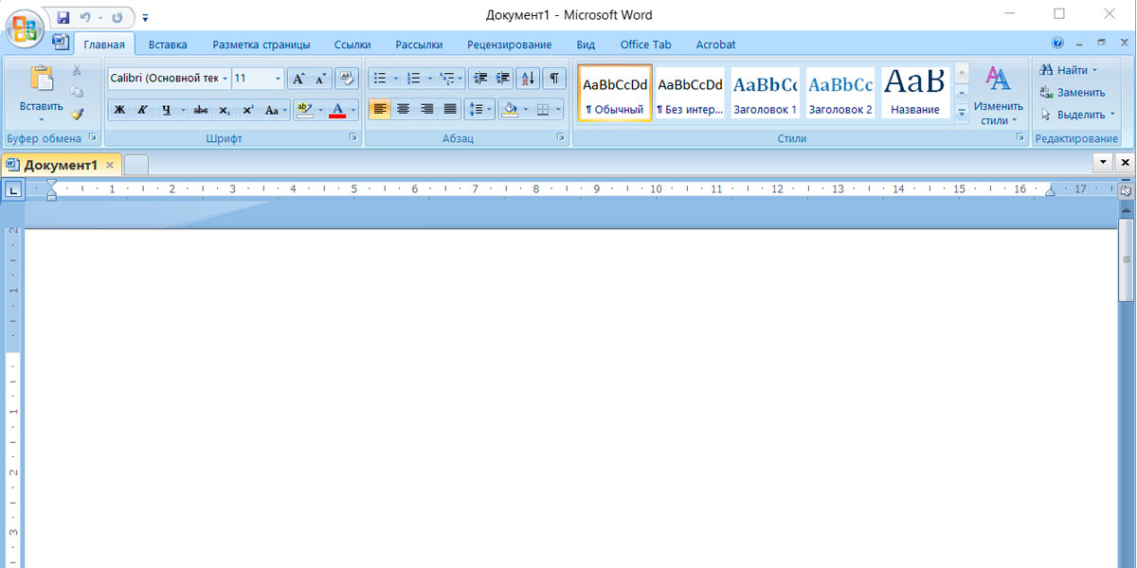Image resolution: width=1137 pixels, height=568 pixels.
Task: Click the Изменить стили button
Action: coord(998,95)
